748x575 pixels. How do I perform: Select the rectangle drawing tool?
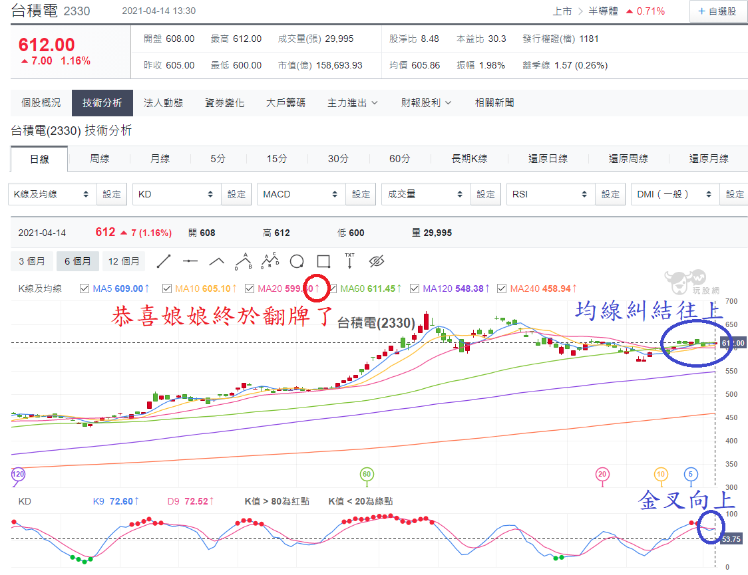tap(323, 261)
